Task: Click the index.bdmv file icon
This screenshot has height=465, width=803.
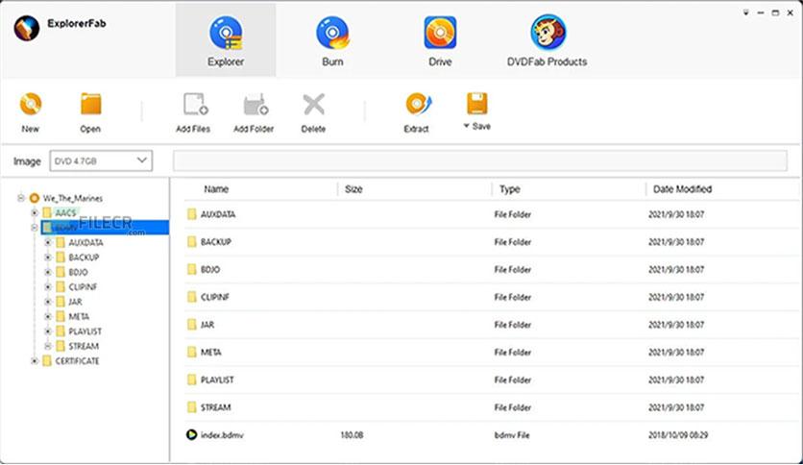Action: pyautogui.click(x=191, y=435)
